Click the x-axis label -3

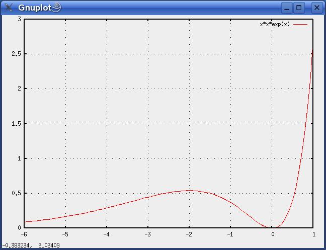click(148, 234)
